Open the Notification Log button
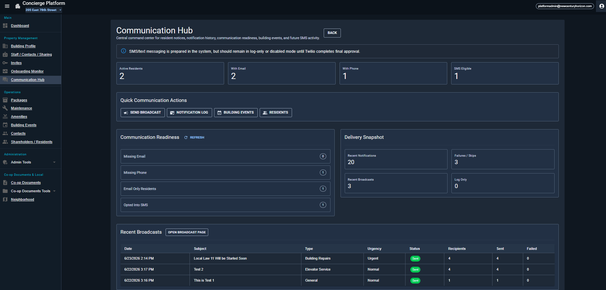 coord(189,113)
